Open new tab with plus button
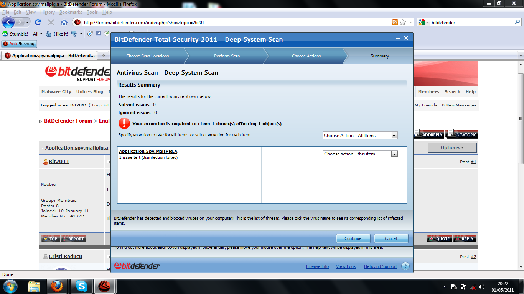Screen dimensions: 524x294 point(103,56)
